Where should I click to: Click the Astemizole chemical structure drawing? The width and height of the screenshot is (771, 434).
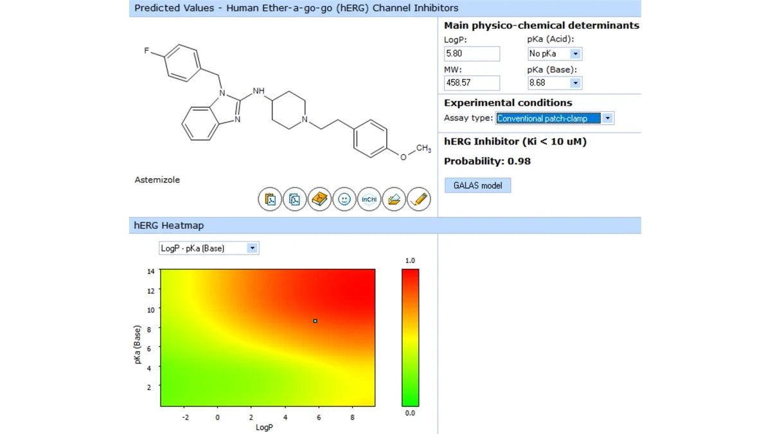[288, 104]
